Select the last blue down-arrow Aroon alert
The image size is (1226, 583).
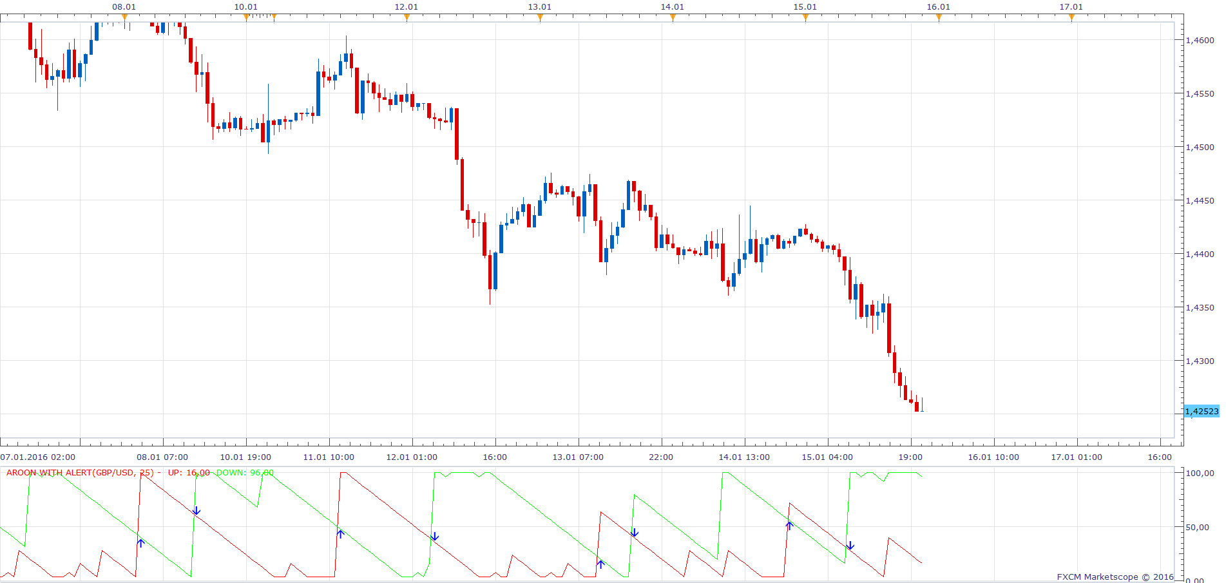pos(850,546)
